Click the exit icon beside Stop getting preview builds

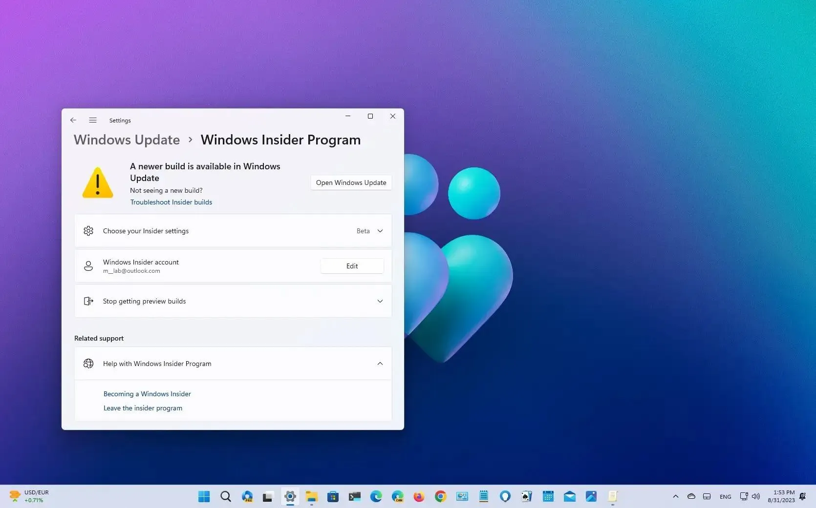point(88,301)
